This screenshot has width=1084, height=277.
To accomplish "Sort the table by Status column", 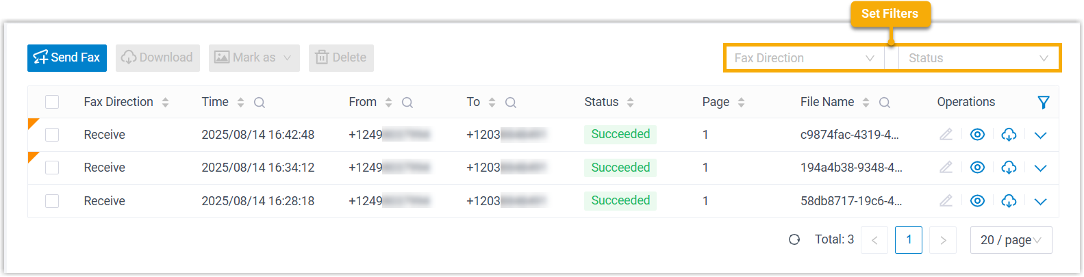I will click(630, 103).
